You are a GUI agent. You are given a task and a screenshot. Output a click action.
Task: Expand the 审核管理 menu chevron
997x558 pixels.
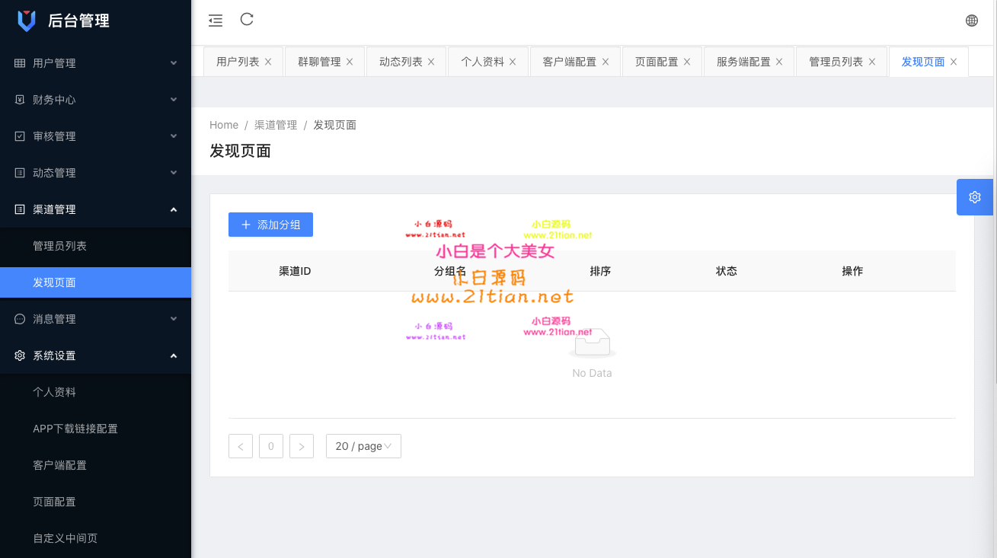click(174, 136)
